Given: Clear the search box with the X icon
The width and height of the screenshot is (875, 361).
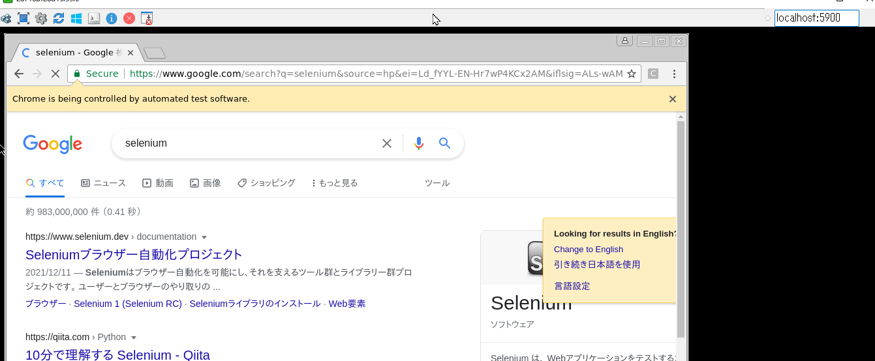Looking at the screenshot, I should click(387, 143).
